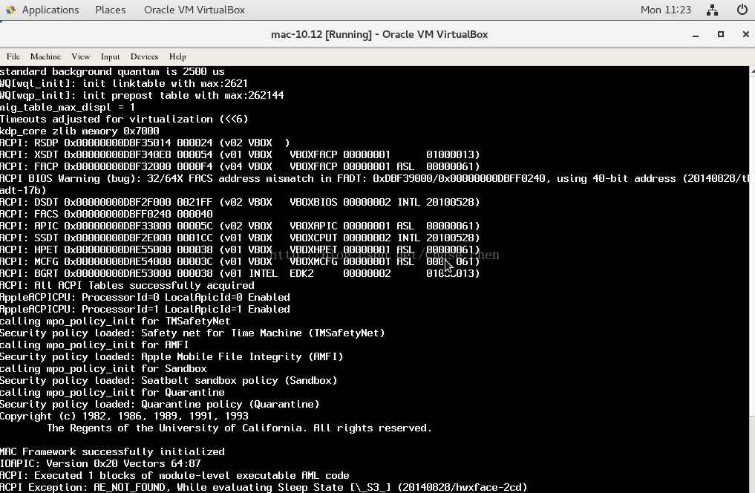Click 'AppleACPICPU: ProcessorId=0' line
This screenshot has width=755, height=493.
click(145, 297)
